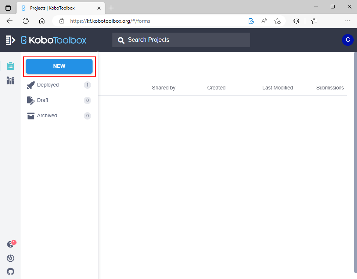Screen dimensions: 357x279
Task: Open the account menu avatar C
Action: [x=347, y=40]
